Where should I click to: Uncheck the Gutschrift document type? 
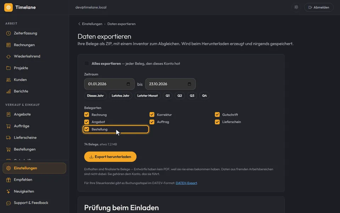tap(217, 115)
